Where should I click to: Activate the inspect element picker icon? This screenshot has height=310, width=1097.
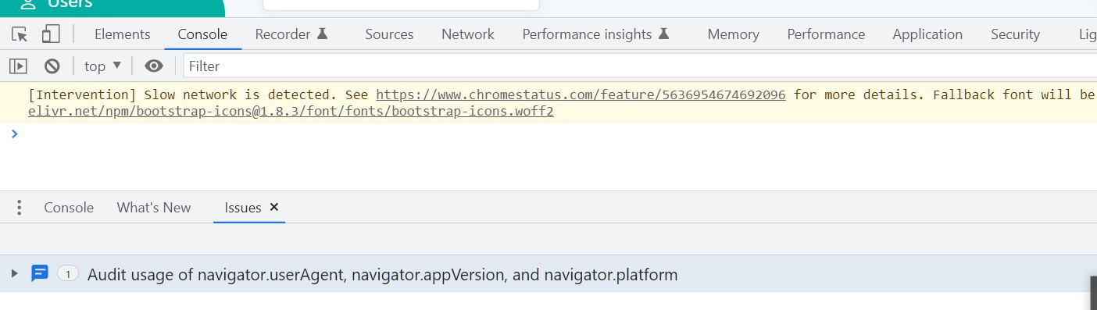(20, 34)
